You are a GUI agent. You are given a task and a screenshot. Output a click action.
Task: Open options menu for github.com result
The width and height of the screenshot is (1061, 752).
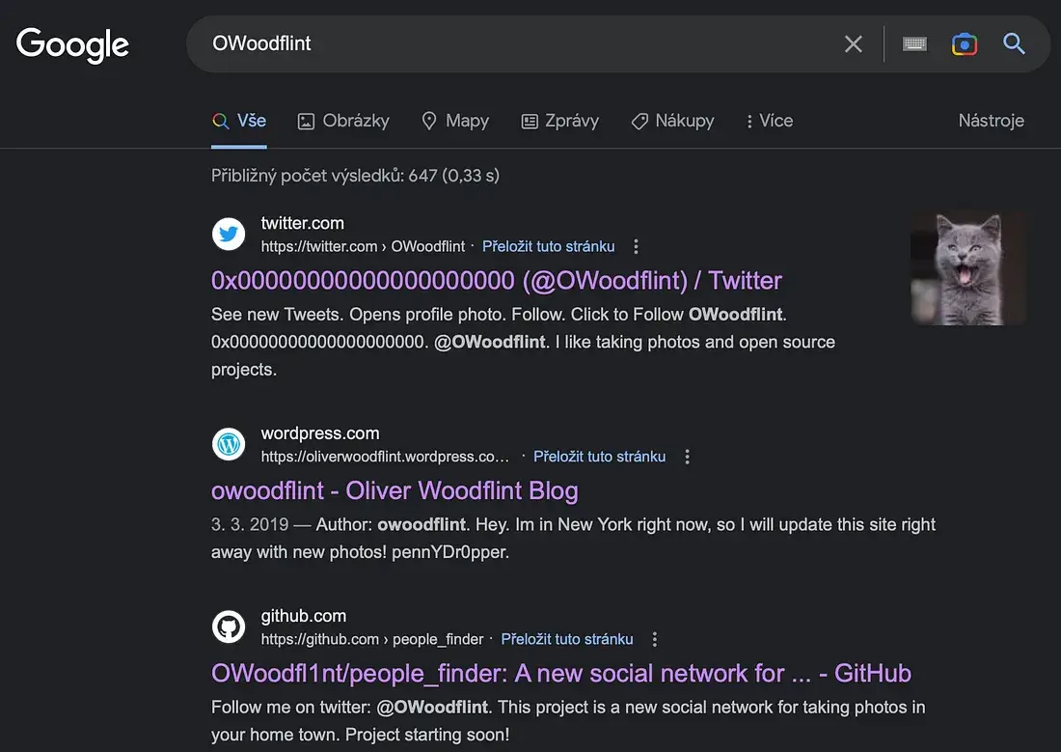[x=654, y=639]
